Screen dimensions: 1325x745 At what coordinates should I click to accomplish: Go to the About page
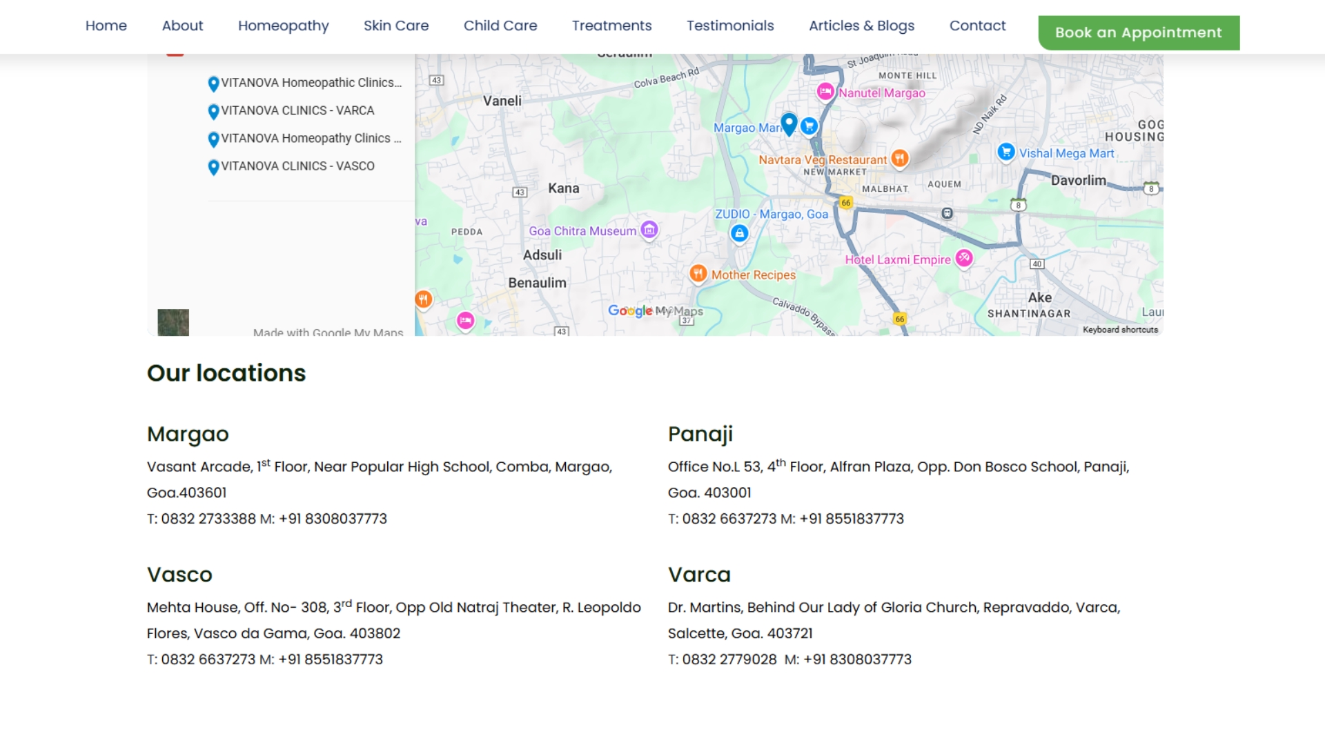point(182,26)
